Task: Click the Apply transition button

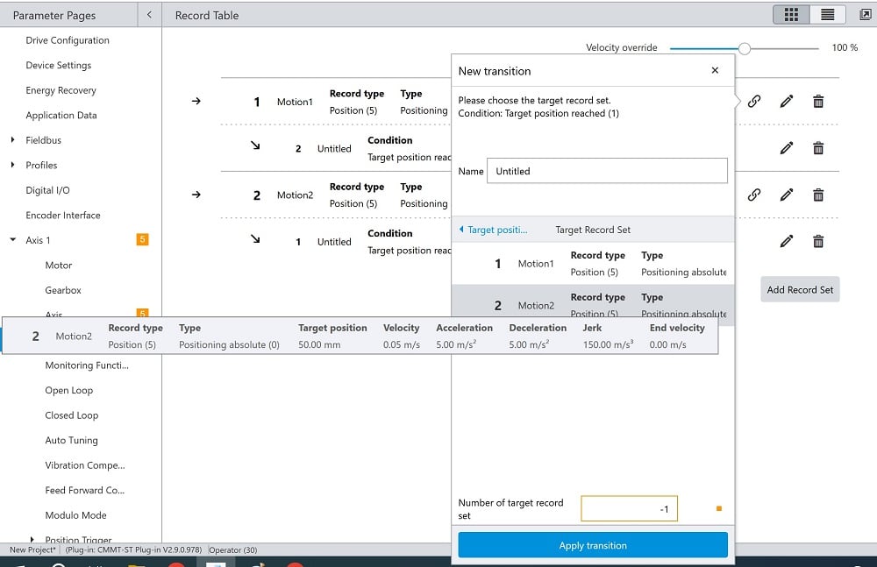Action: coord(592,544)
